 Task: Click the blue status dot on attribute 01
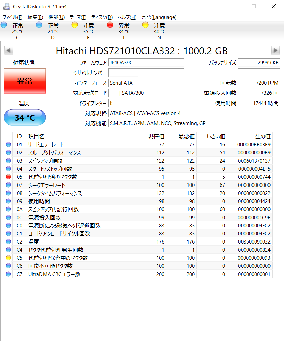(x=8, y=144)
